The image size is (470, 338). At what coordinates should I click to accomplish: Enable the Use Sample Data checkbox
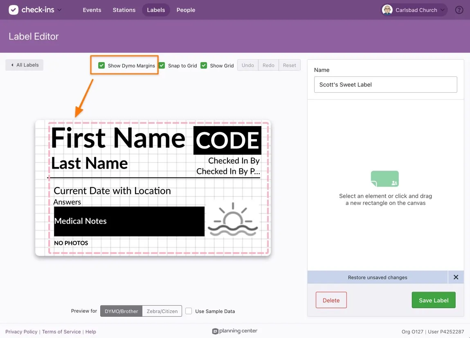pos(189,311)
